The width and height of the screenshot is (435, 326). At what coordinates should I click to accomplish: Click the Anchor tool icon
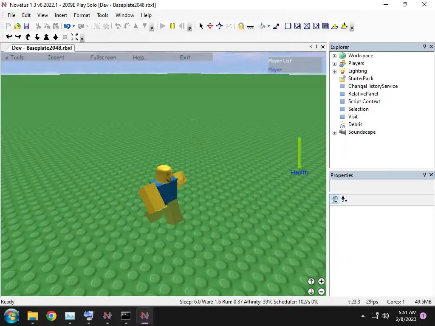click(x=250, y=27)
